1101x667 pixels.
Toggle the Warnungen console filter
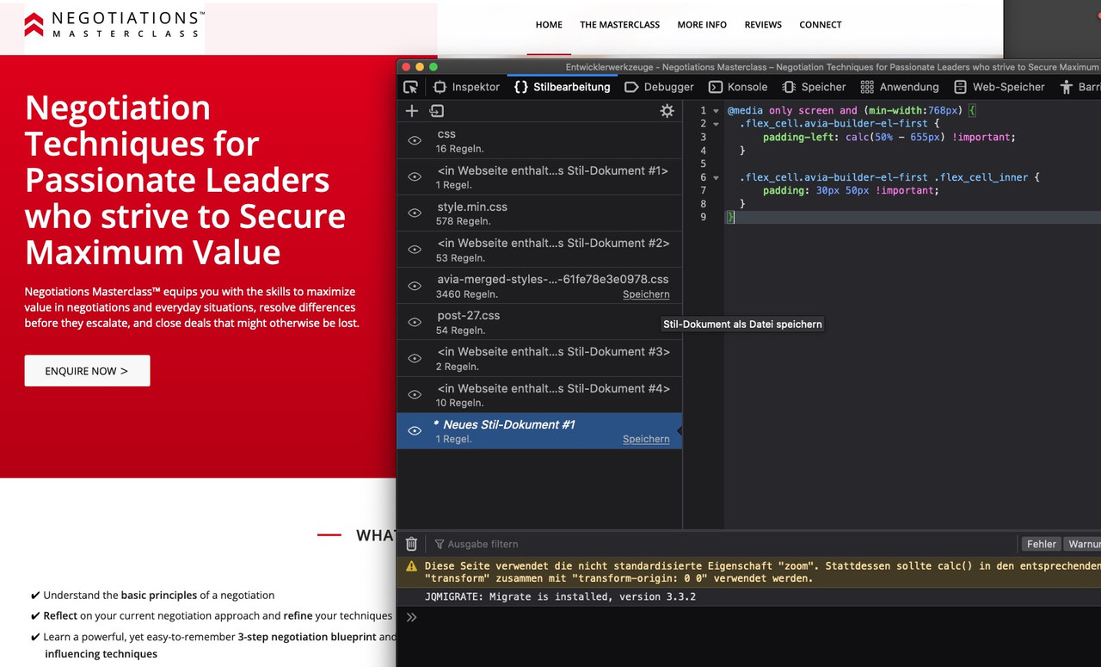coord(1083,544)
